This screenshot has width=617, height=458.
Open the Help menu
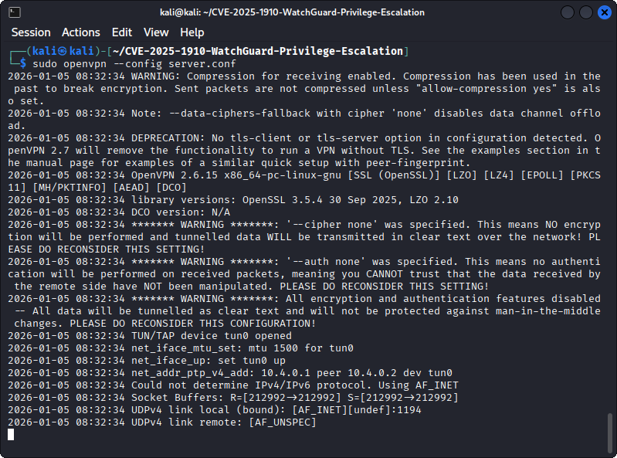click(192, 32)
